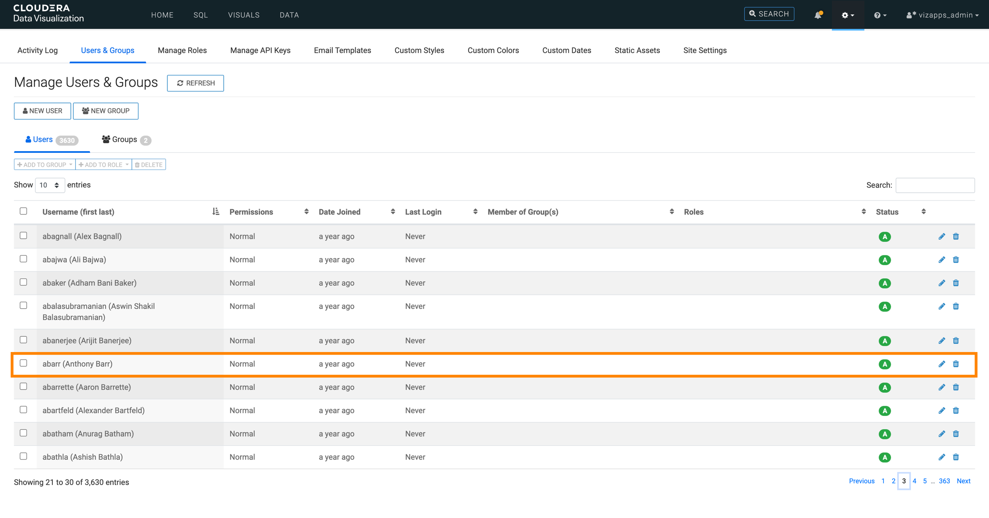Delete abajwa user via trash icon
The height and width of the screenshot is (518, 989).
pos(956,260)
